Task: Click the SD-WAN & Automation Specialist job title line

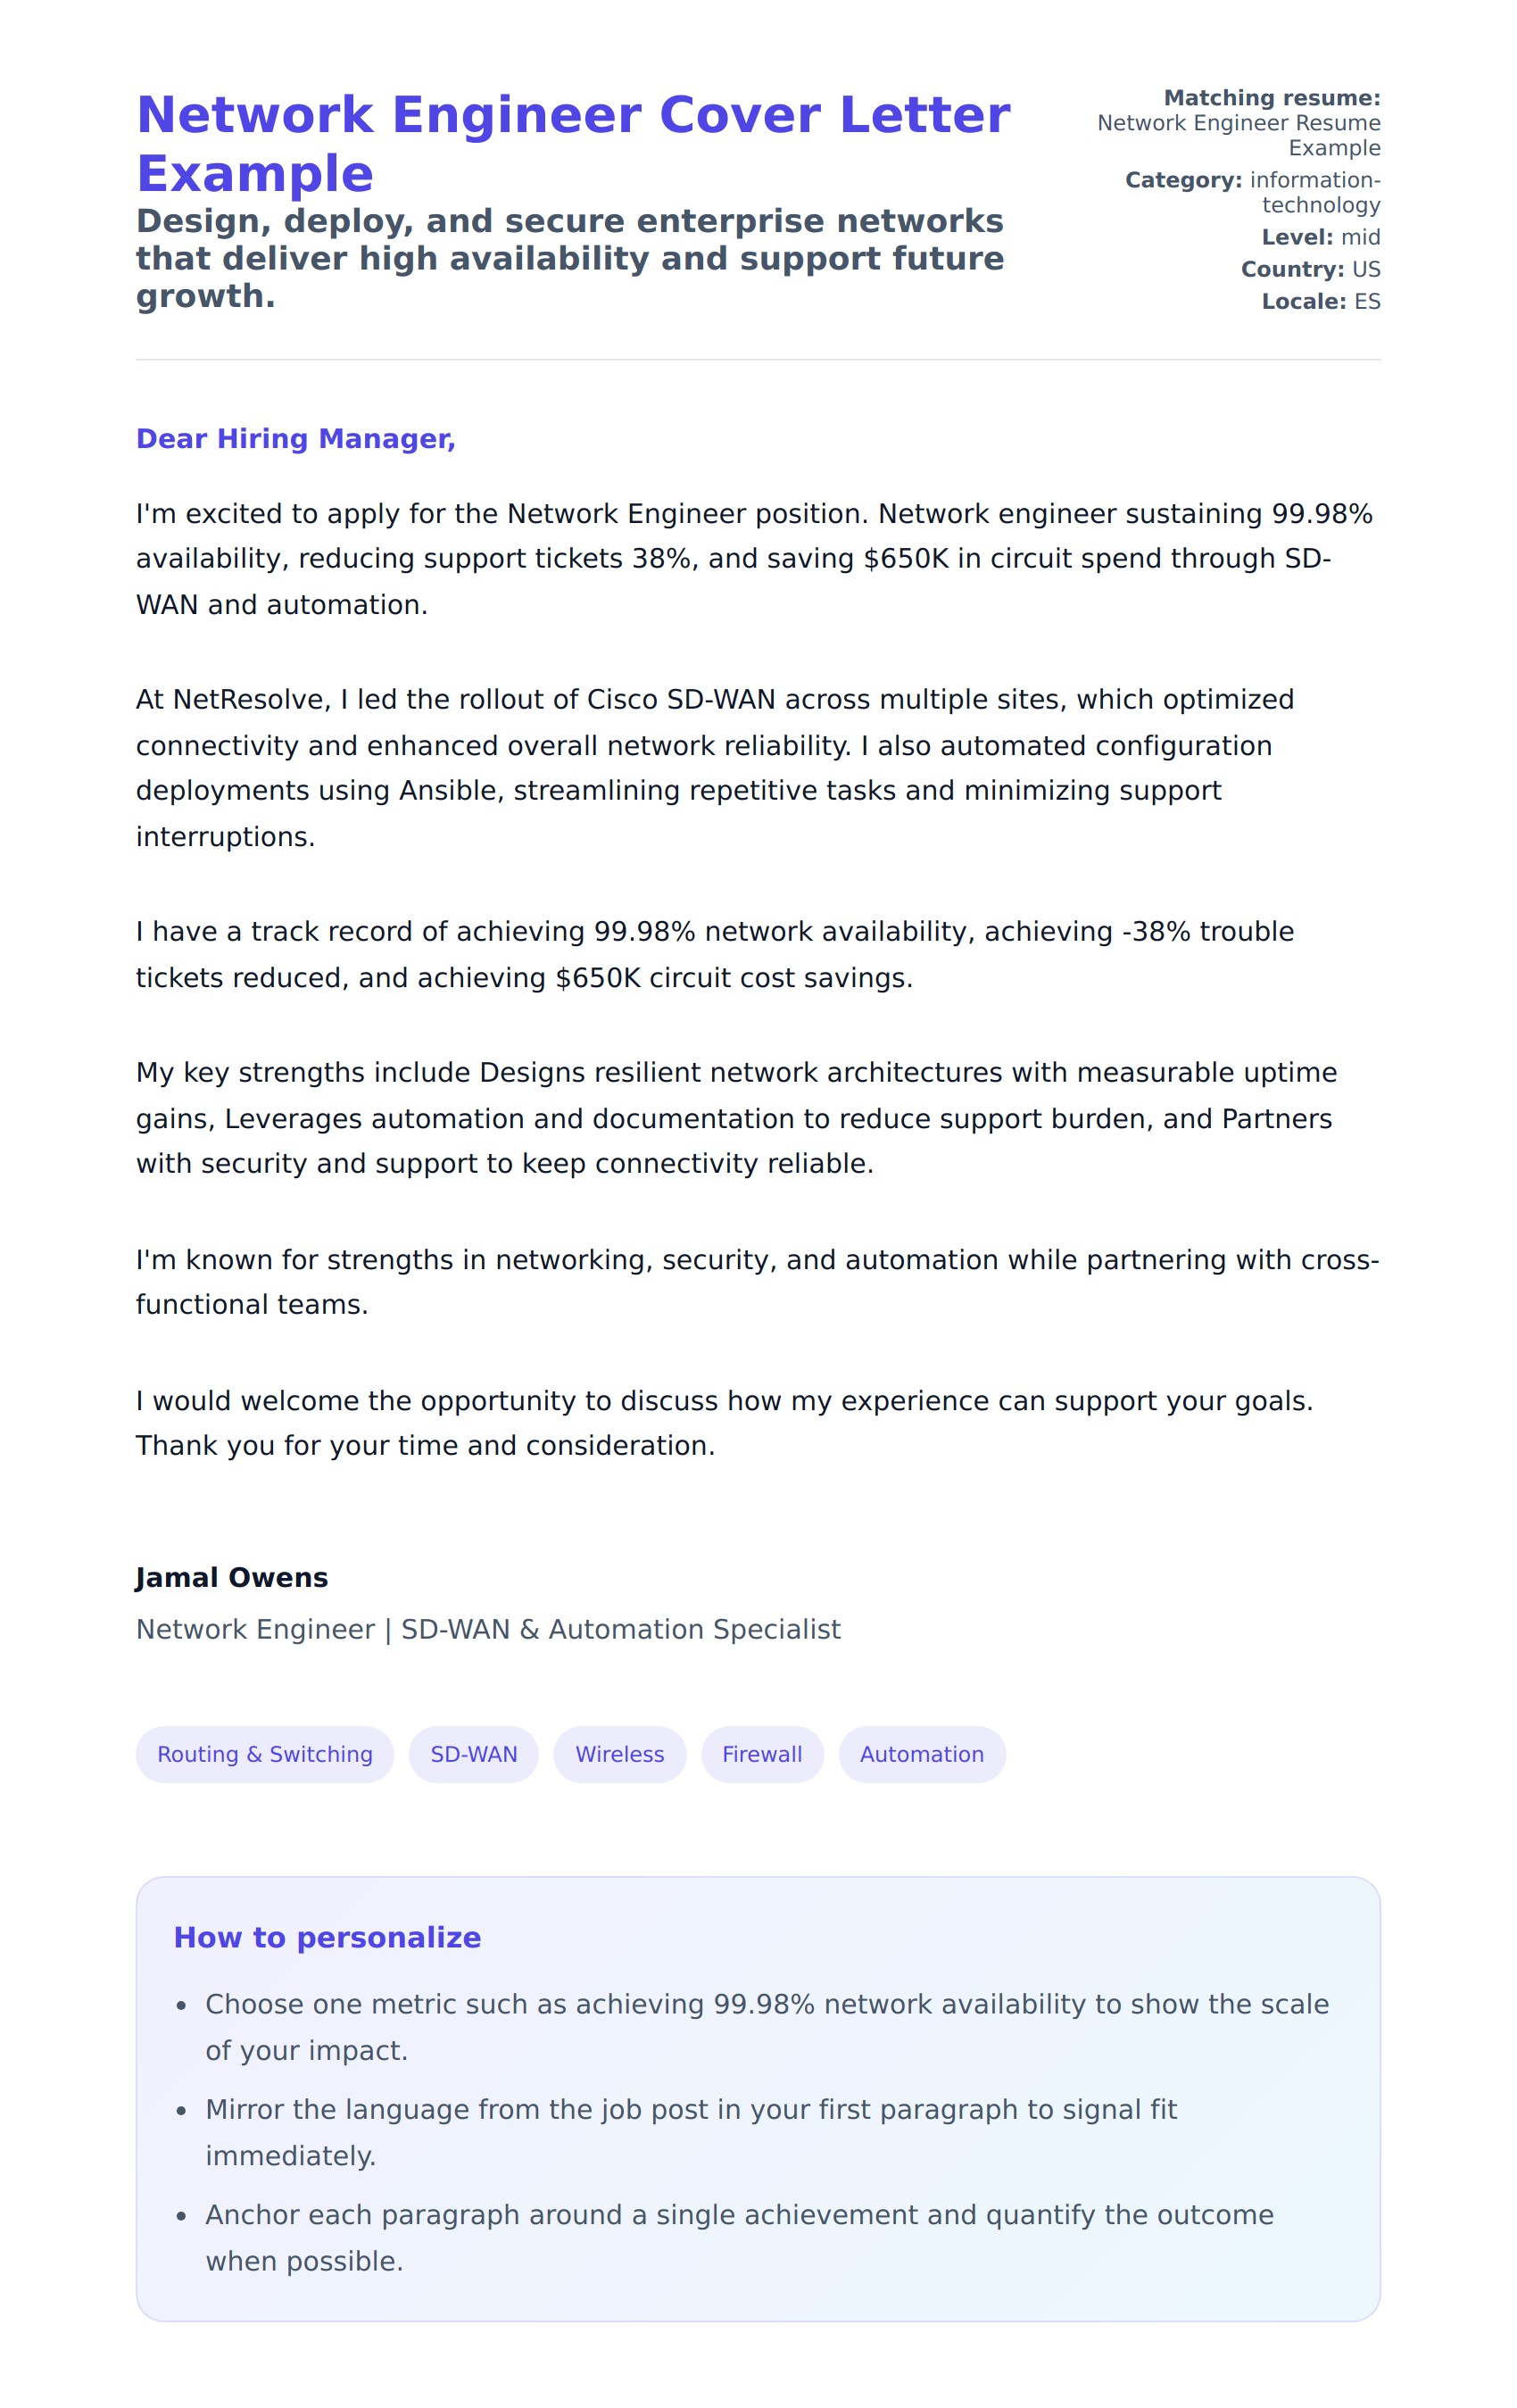Action: point(487,1629)
